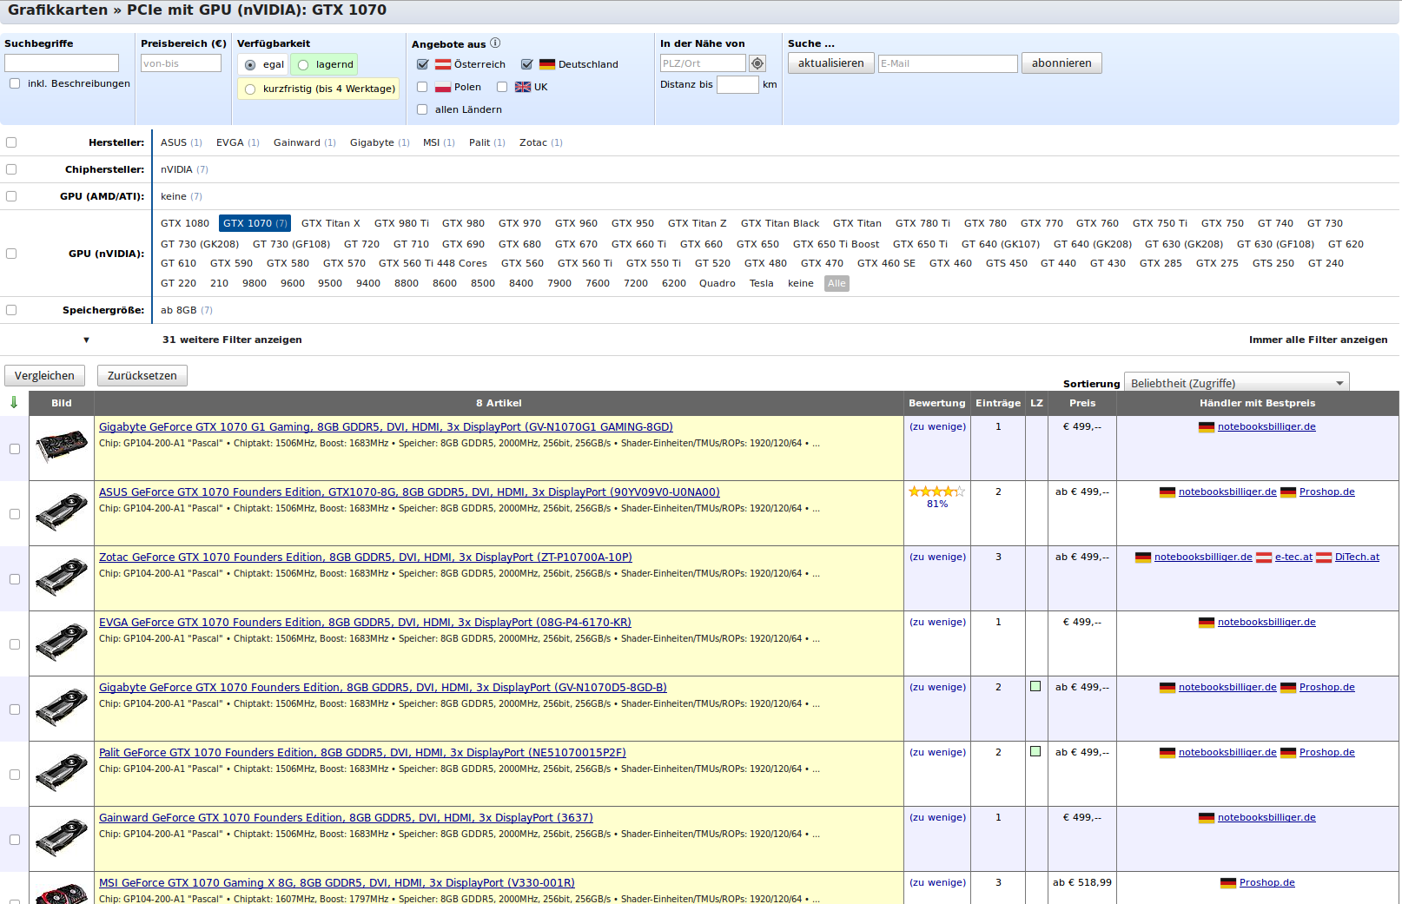Open notebooksbilliger.de link in Gainward row
This screenshot has height=904, width=1402.
click(x=1266, y=817)
